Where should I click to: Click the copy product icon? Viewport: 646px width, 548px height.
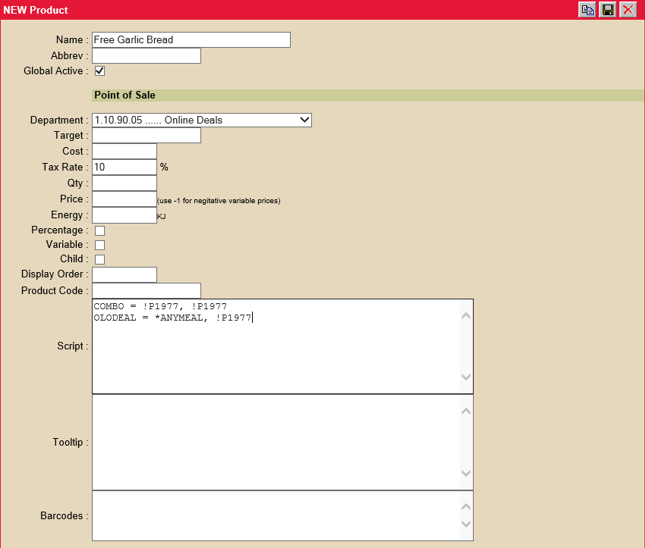click(x=588, y=10)
